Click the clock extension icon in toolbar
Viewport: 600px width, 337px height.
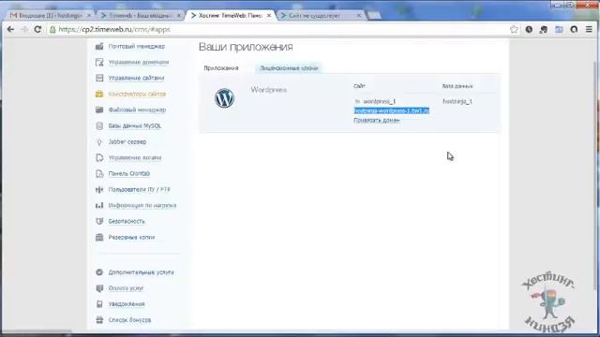coord(529,29)
